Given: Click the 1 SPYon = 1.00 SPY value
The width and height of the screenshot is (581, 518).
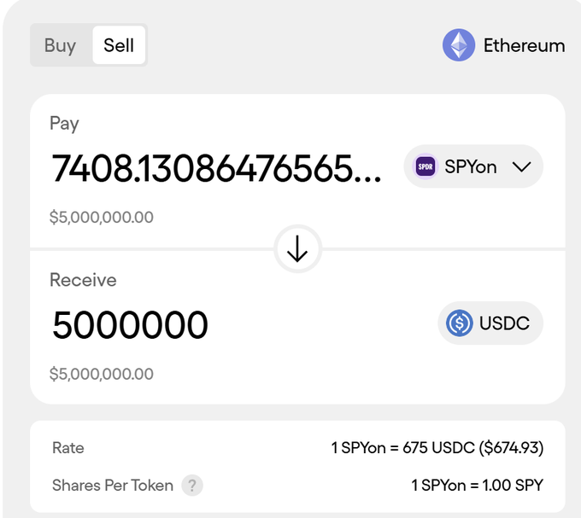Looking at the screenshot, I should 477,486.
